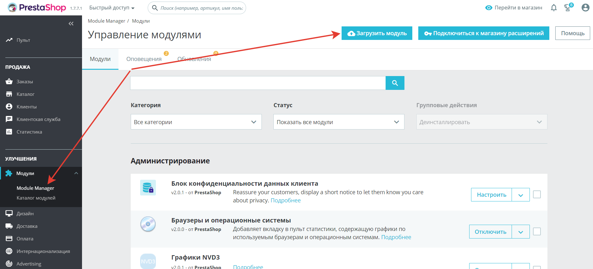
Task: Open the user profile avatar
Action: click(585, 8)
